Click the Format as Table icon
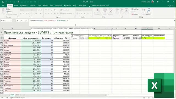 point(105,10)
